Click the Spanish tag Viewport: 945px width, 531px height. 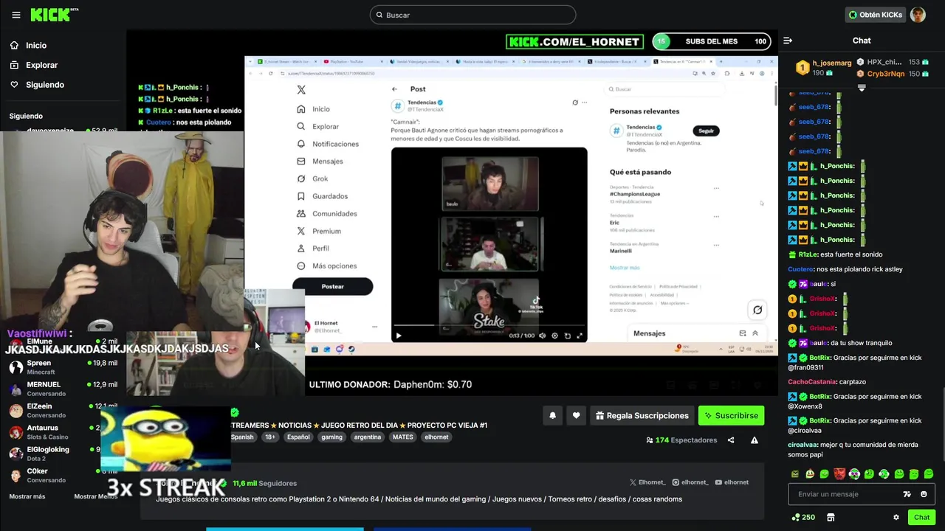[x=242, y=437]
